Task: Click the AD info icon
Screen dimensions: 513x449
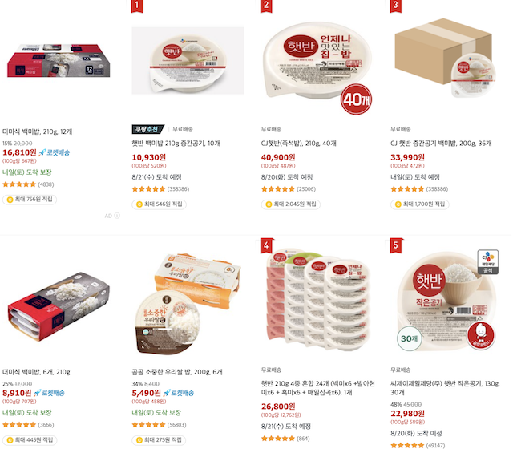Action: point(117,216)
